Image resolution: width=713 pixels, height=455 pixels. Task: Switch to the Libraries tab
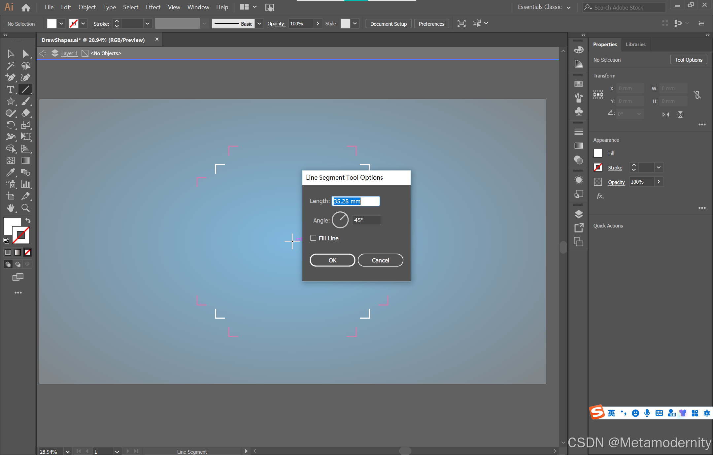click(635, 45)
